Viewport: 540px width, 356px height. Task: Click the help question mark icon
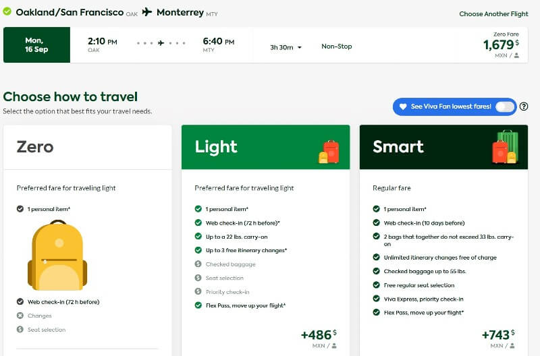[x=524, y=107]
